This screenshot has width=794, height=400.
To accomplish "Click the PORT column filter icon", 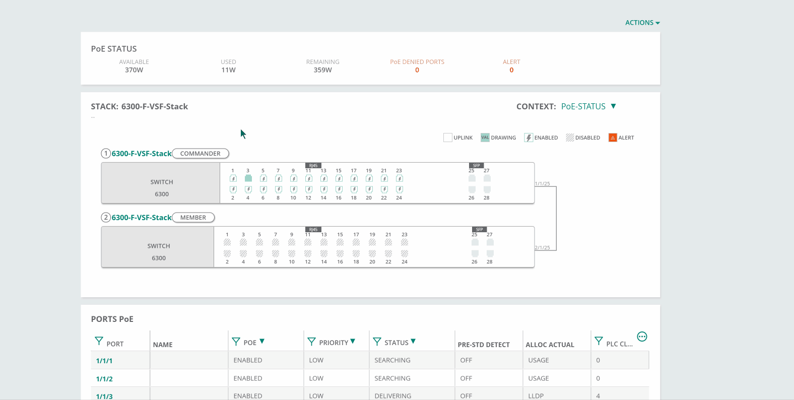I will click(99, 342).
